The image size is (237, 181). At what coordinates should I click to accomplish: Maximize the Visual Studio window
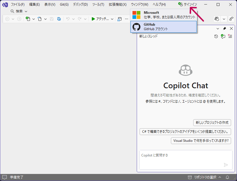pyautogui.click(x=218, y=5)
